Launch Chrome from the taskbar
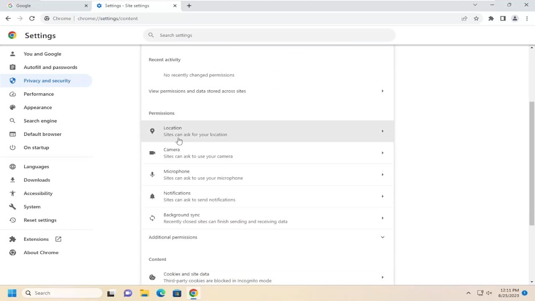This screenshot has height=301, width=535. (x=193, y=293)
